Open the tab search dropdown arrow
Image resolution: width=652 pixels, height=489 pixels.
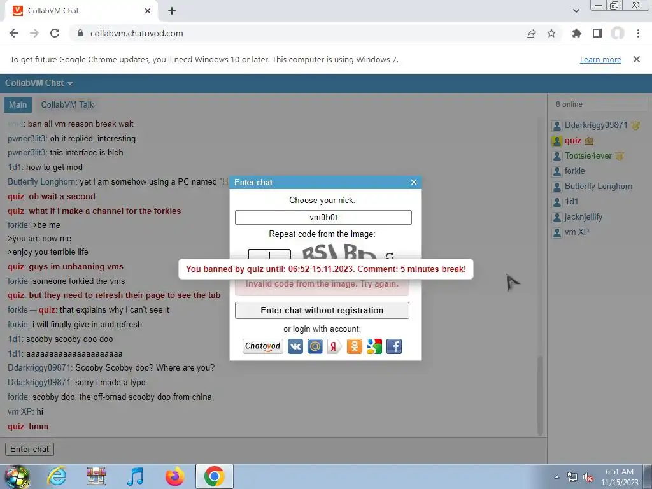576,11
